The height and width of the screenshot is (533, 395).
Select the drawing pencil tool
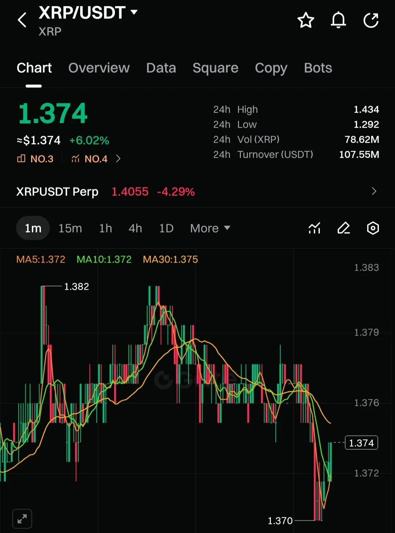[x=343, y=228]
